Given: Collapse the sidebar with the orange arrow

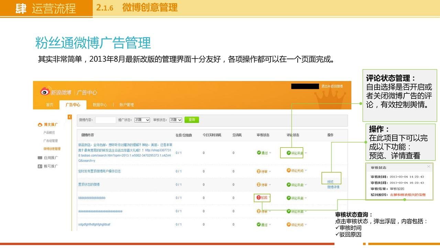Looking at the screenshot, I should pyautogui.click(x=70, y=117).
